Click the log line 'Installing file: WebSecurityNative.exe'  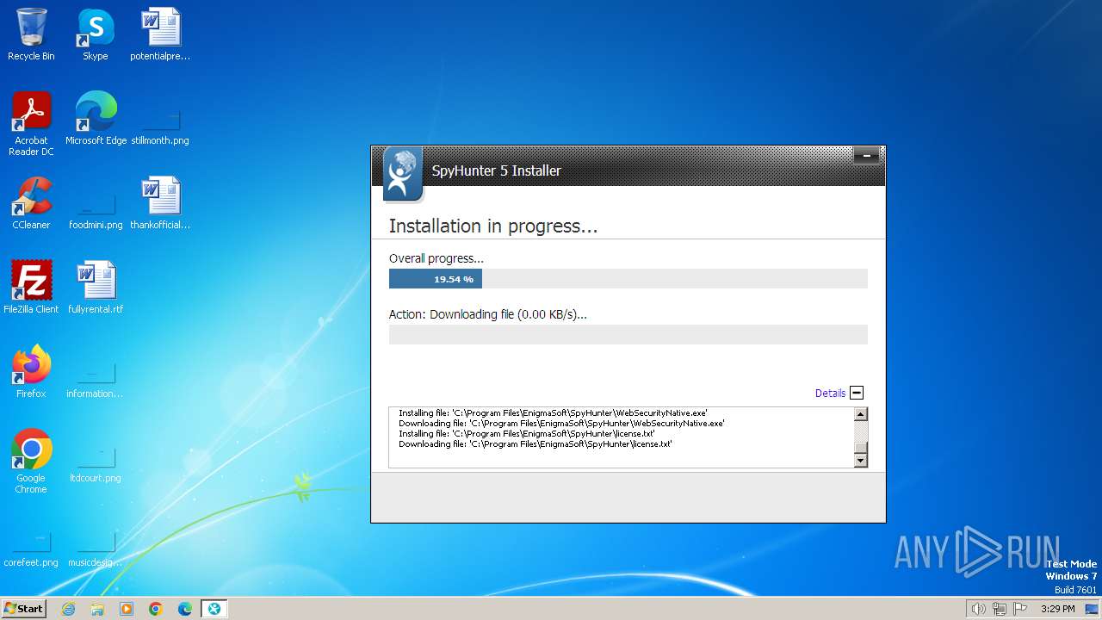pos(553,413)
